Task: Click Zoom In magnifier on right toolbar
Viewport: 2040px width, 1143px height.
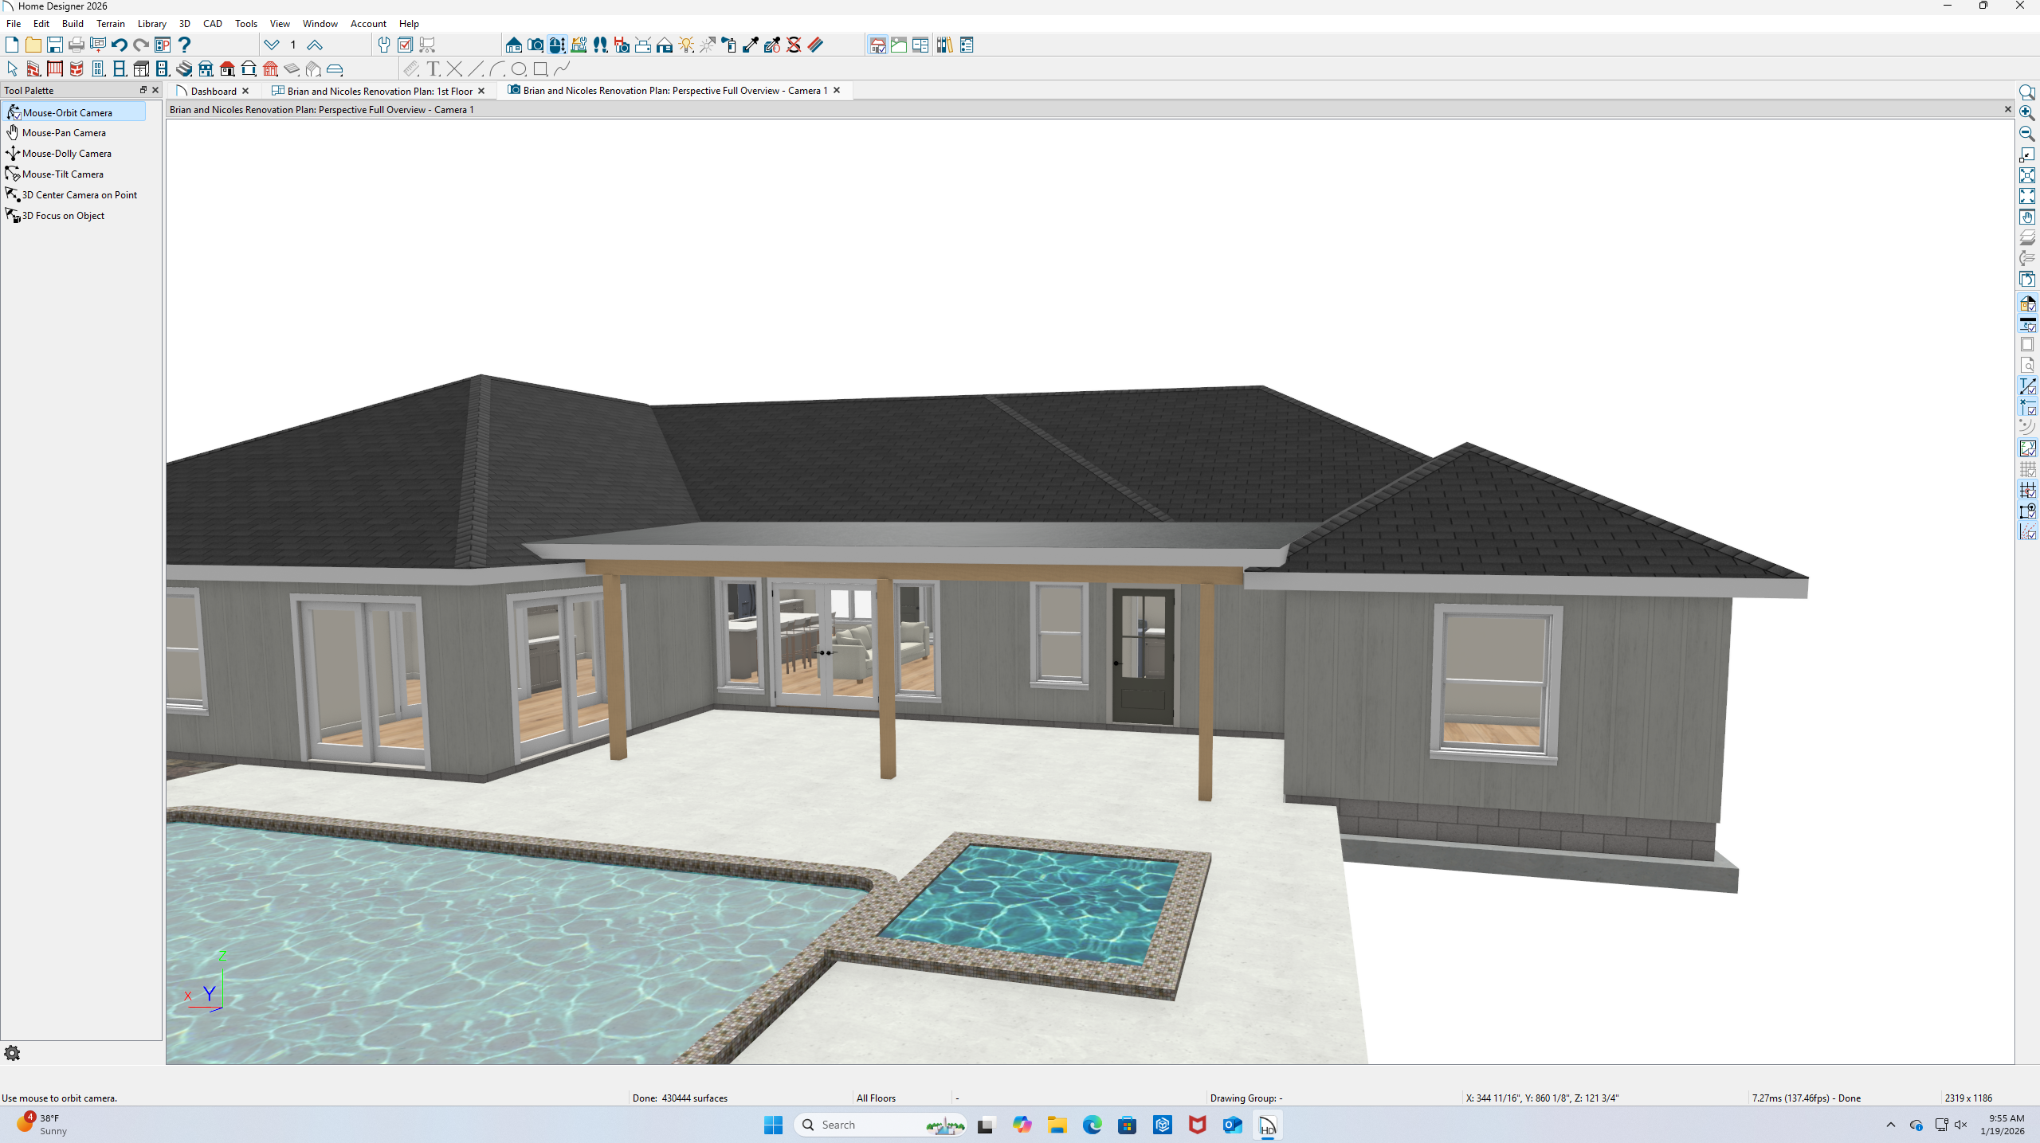Action: click(2027, 113)
